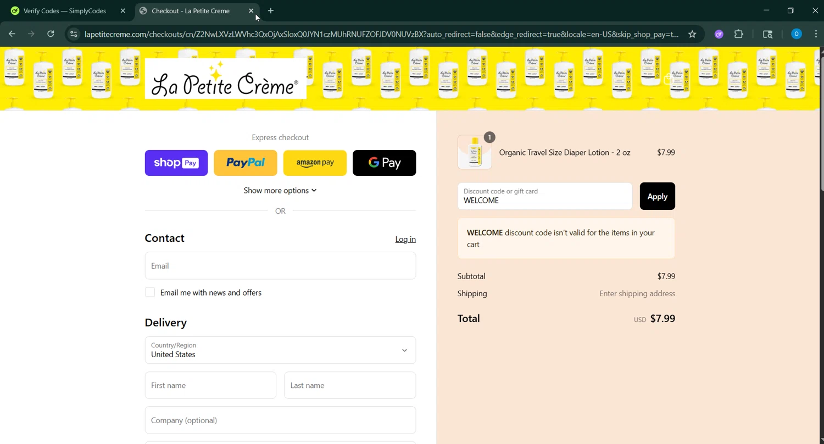Restore down the browser window
The image size is (824, 444).
pos(790,10)
